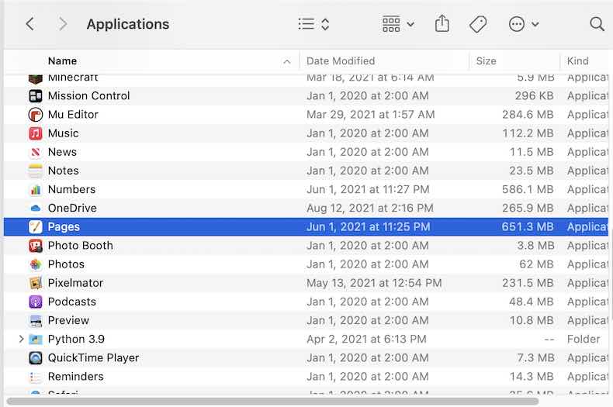613x407 pixels.
Task: Click the OneDrive file name
Action: [72, 209]
